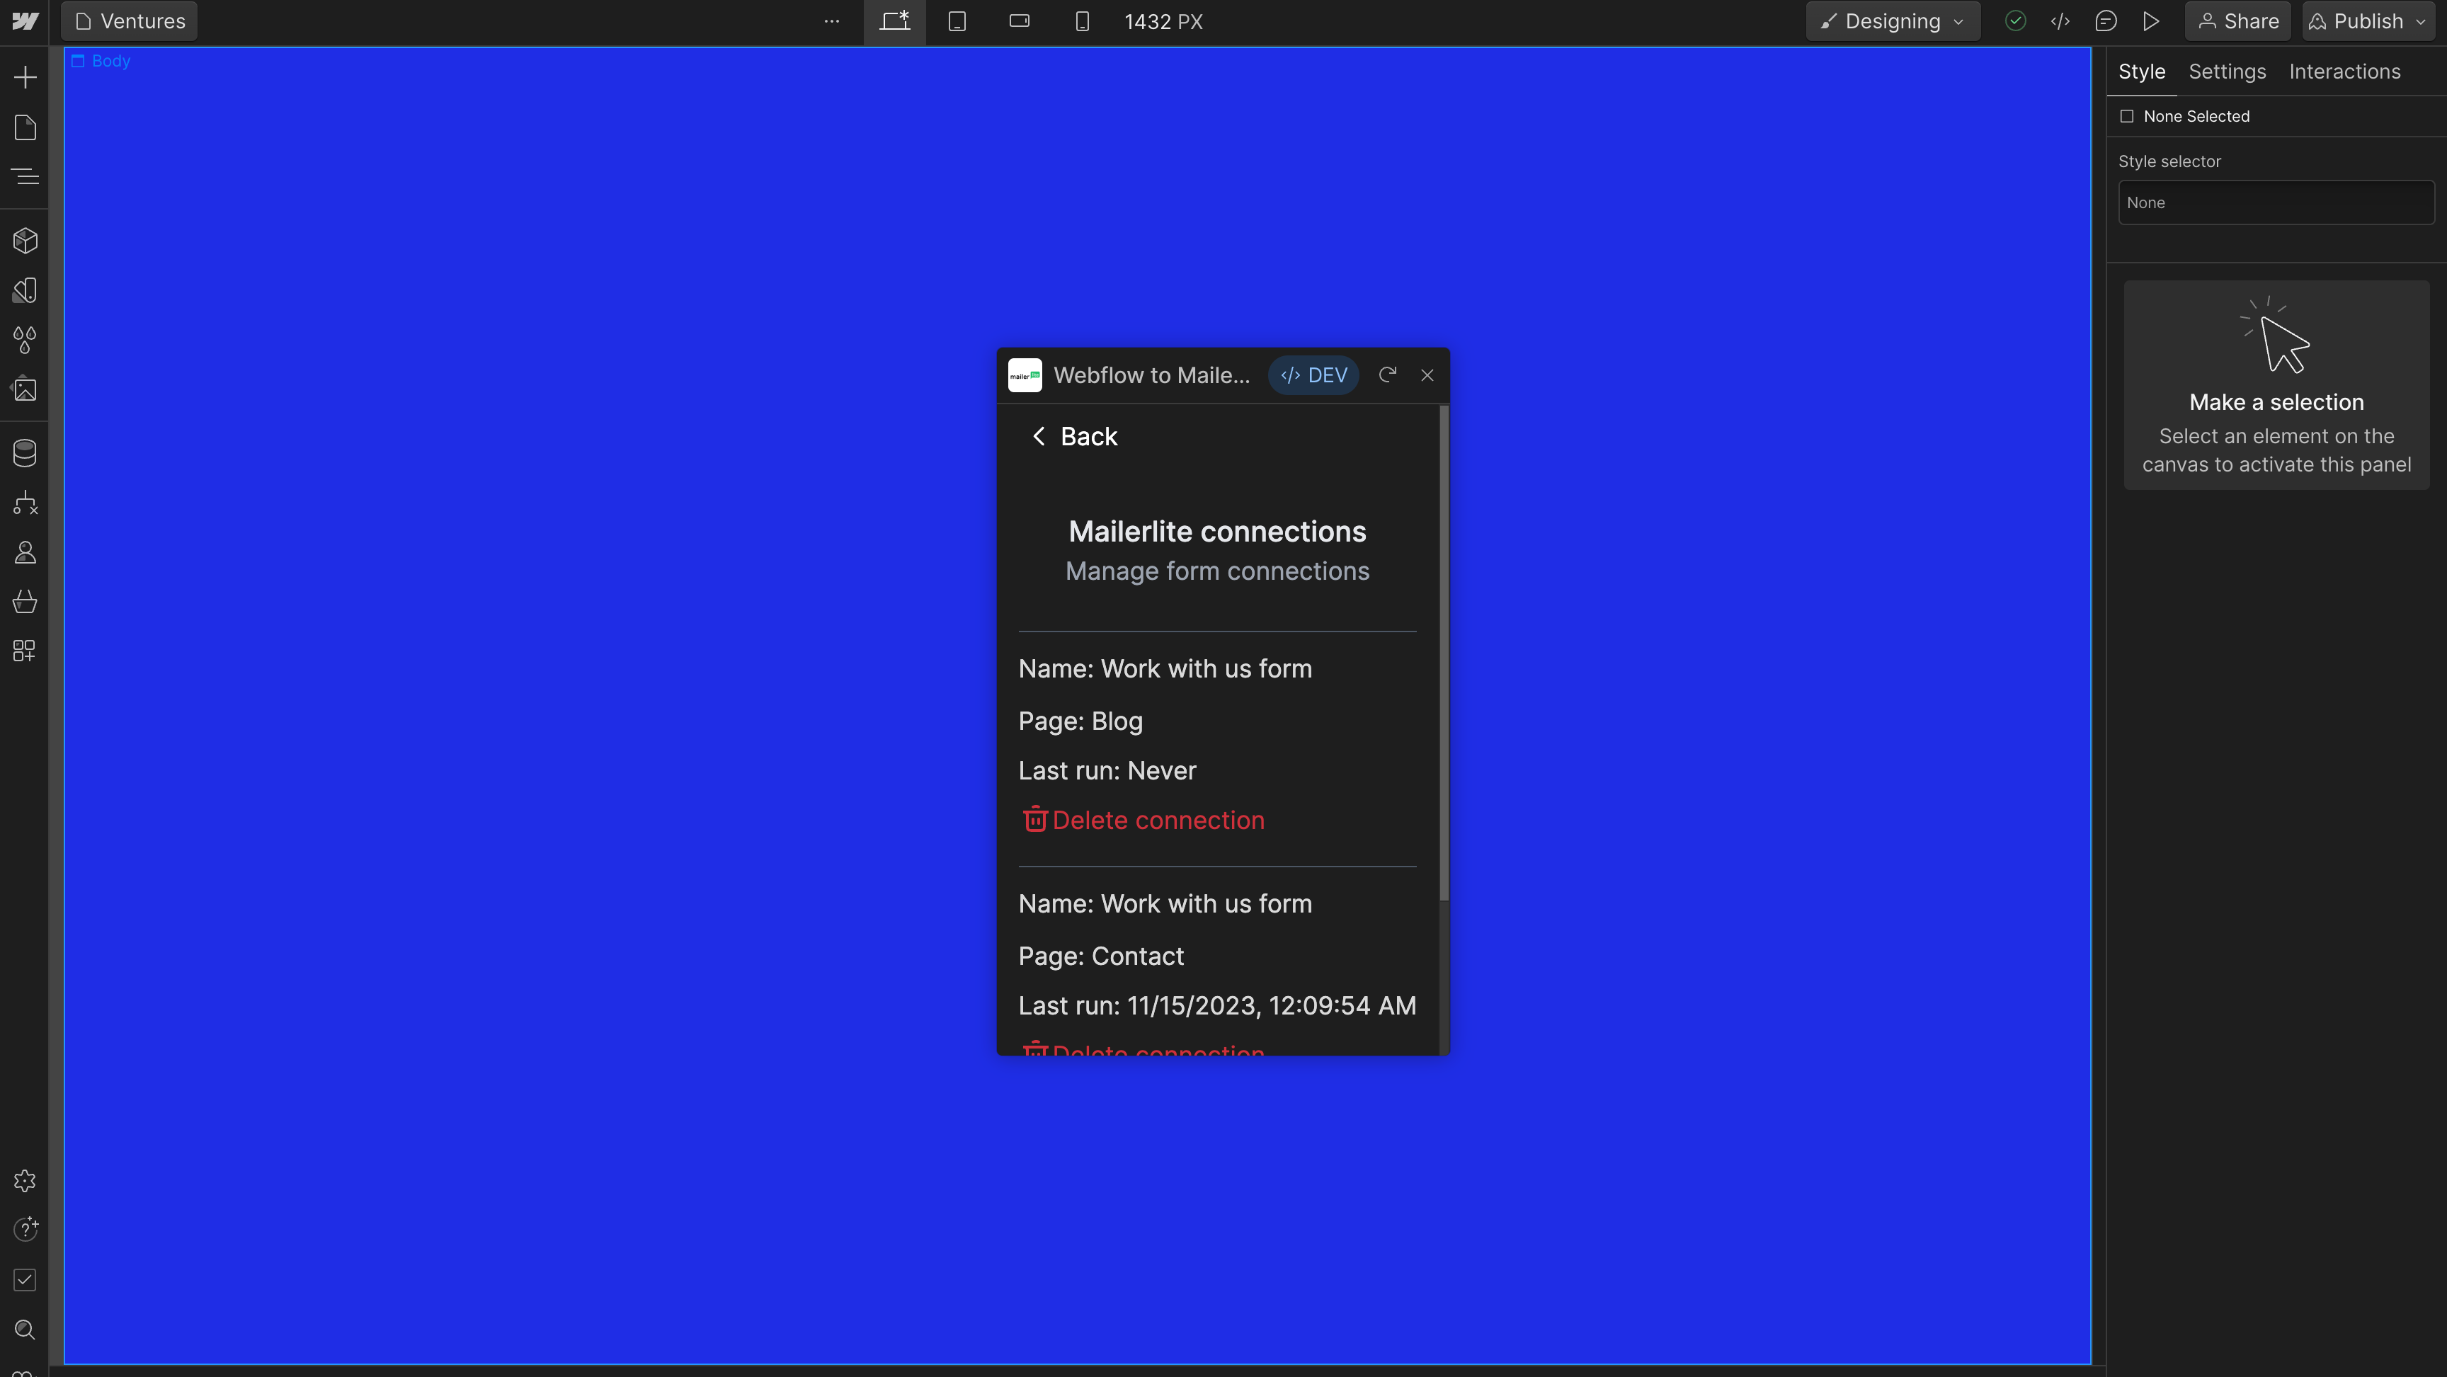The image size is (2447, 1377).
Task: Open the Apps panel
Action: [x=25, y=651]
